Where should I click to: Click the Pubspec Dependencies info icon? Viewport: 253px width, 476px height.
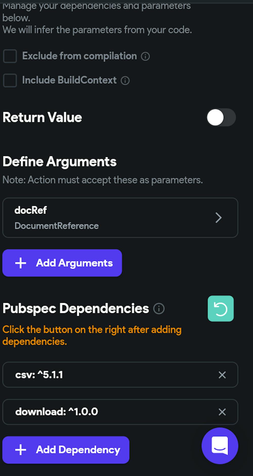pyautogui.click(x=159, y=309)
